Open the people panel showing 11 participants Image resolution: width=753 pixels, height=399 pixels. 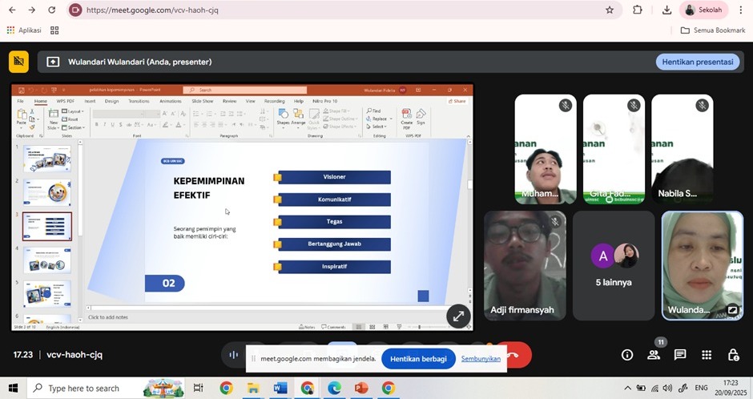[654, 355]
